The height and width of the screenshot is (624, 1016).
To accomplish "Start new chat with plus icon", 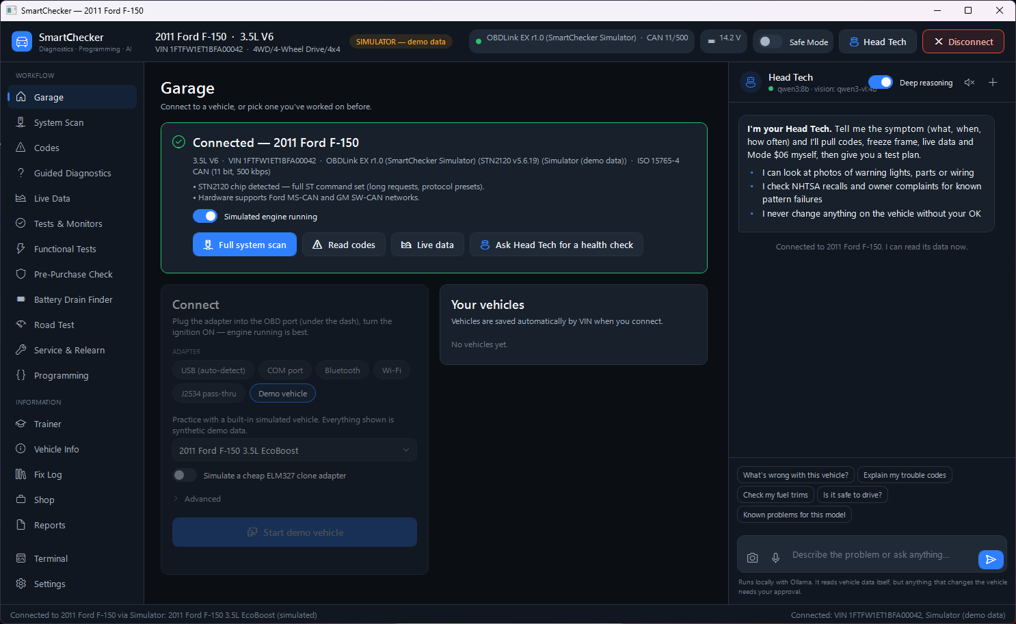I will click(993, 83).
